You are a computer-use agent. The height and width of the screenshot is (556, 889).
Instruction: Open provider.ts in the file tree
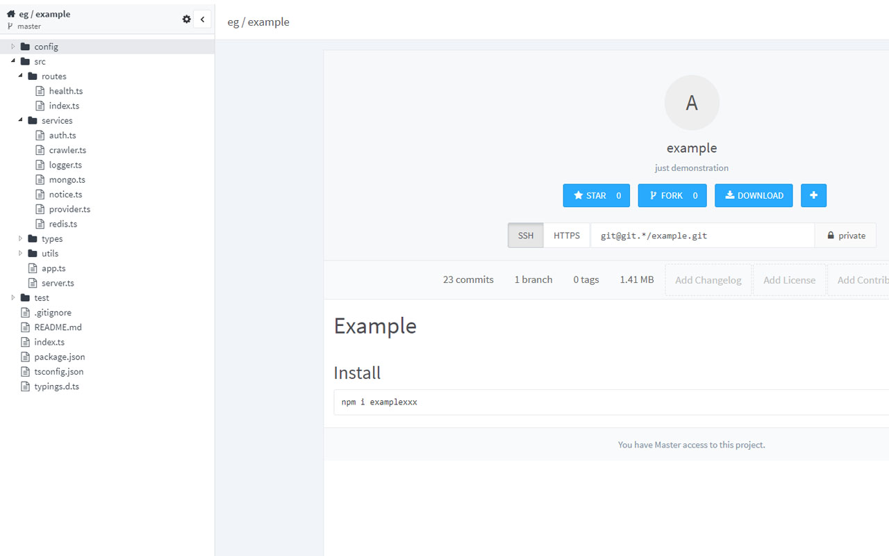(x=69, y=209)
